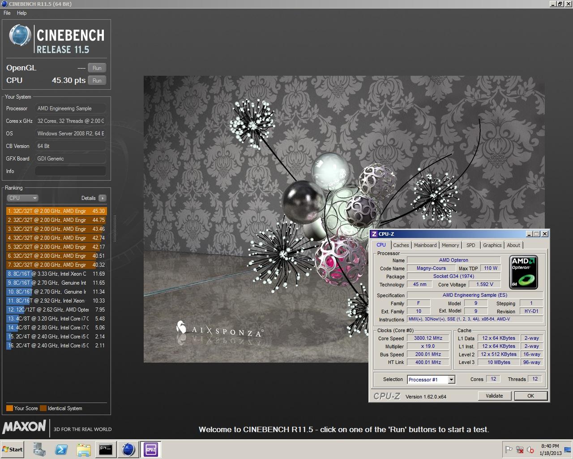Run the CPU benchmark
Viewport: 573px width, 459px height.
[x=97, y=81]
